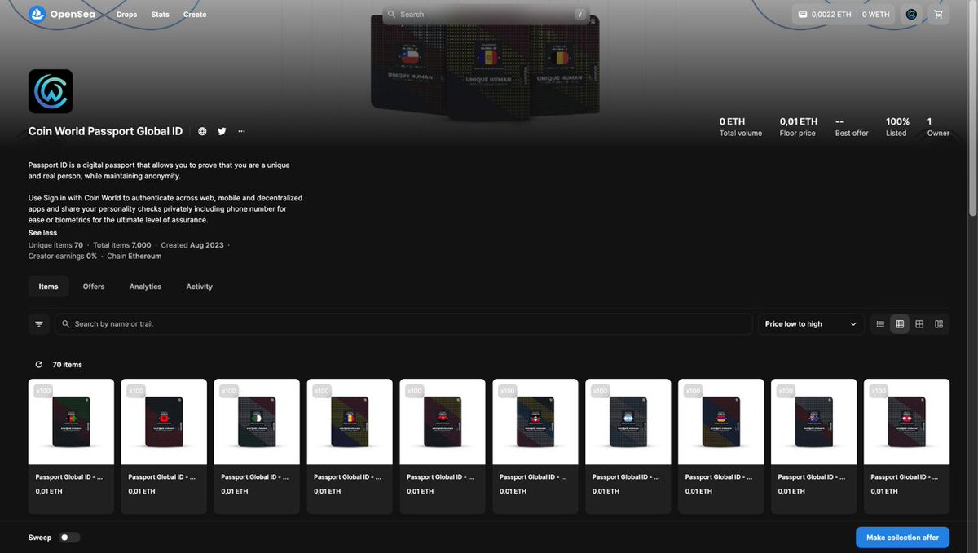Screen dimensions: 978x553
Task: Open the wallet showing 0,0022 ETH
Action: (x=823, y=15)
